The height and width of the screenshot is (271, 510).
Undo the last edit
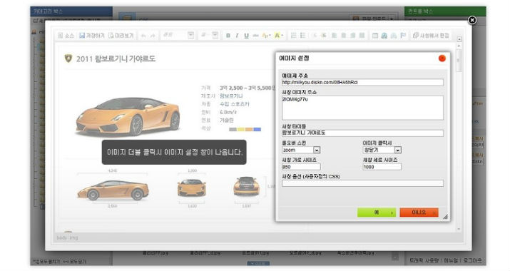tap(143, 36)
